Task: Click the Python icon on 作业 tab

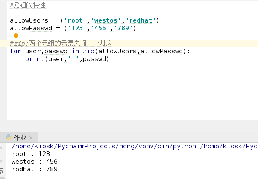Action: (9, 137)
